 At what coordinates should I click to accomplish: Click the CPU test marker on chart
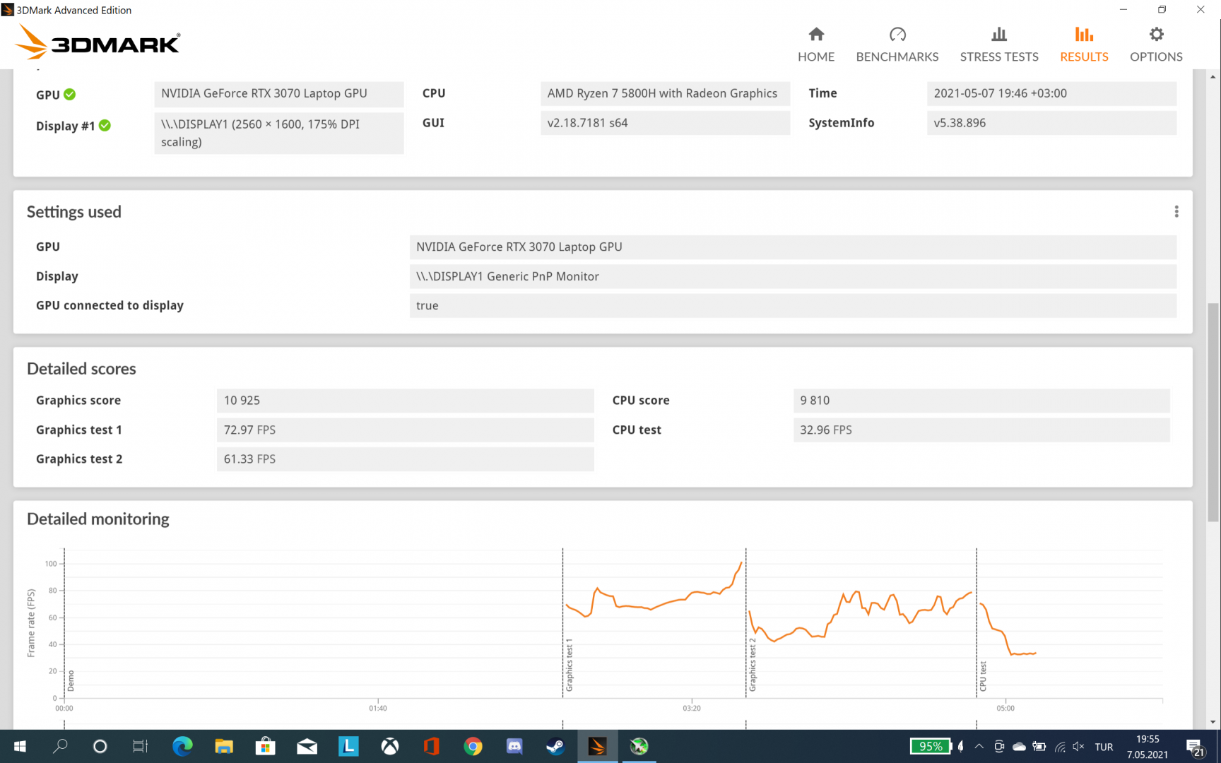click(983, 676)
